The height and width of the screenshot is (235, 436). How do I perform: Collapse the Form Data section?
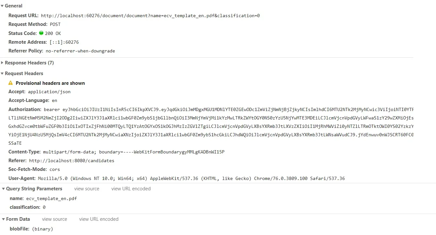(3, 219)
